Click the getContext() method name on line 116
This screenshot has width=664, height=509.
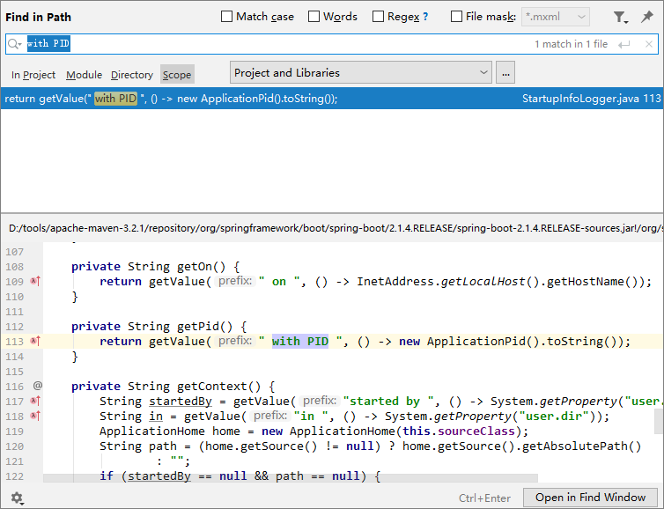tap(219, 387)
